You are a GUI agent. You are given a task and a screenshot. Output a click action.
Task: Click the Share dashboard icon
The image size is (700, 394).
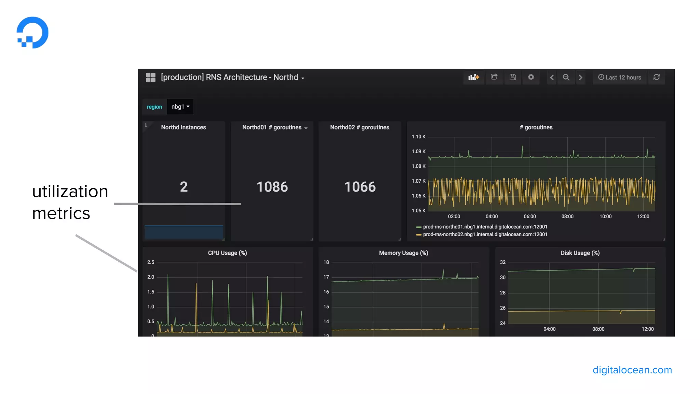tap(494, 77)
